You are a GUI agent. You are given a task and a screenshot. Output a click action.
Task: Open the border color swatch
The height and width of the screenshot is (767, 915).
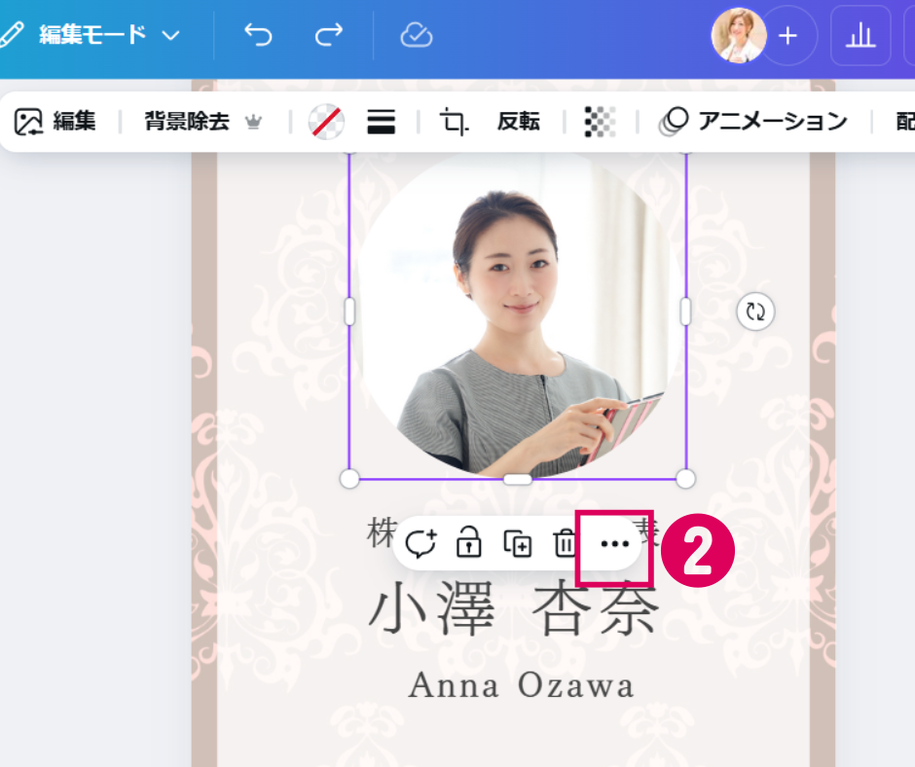tap(326, 122)
